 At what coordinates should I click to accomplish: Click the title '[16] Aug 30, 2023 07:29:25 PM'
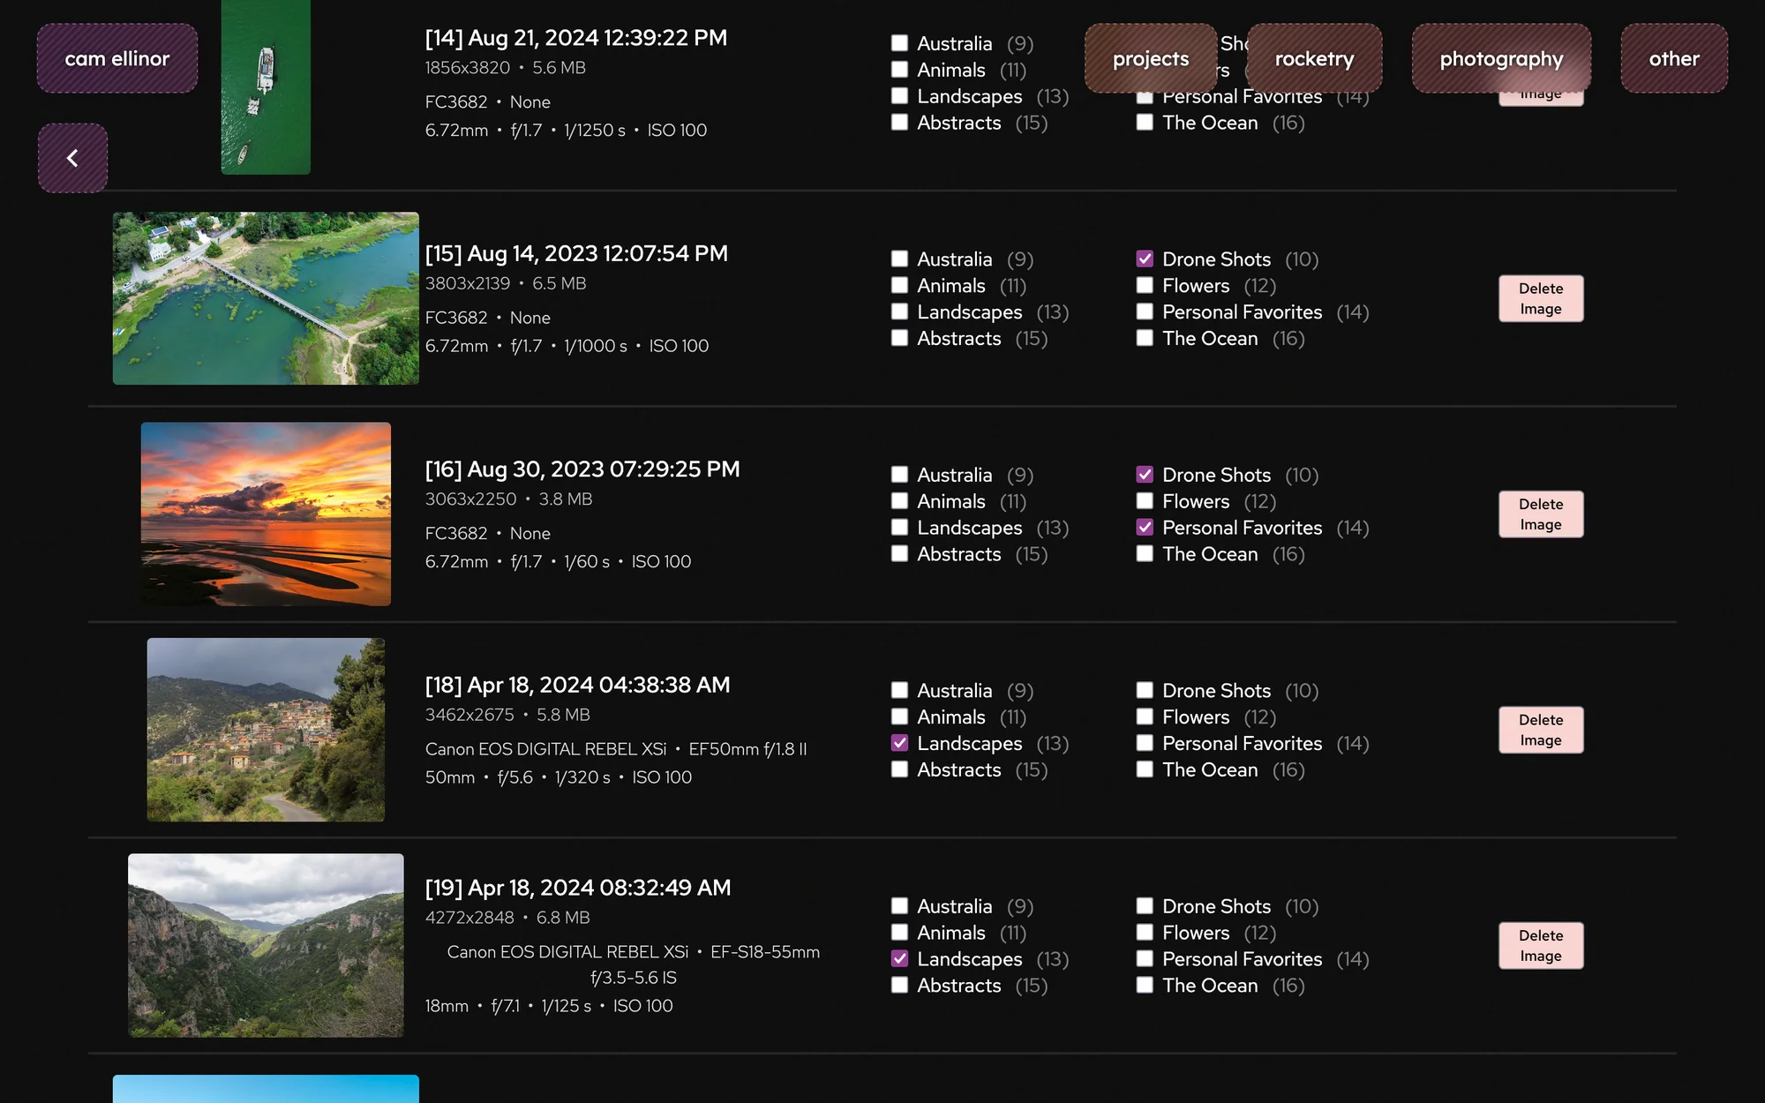(x=582, y=469)
